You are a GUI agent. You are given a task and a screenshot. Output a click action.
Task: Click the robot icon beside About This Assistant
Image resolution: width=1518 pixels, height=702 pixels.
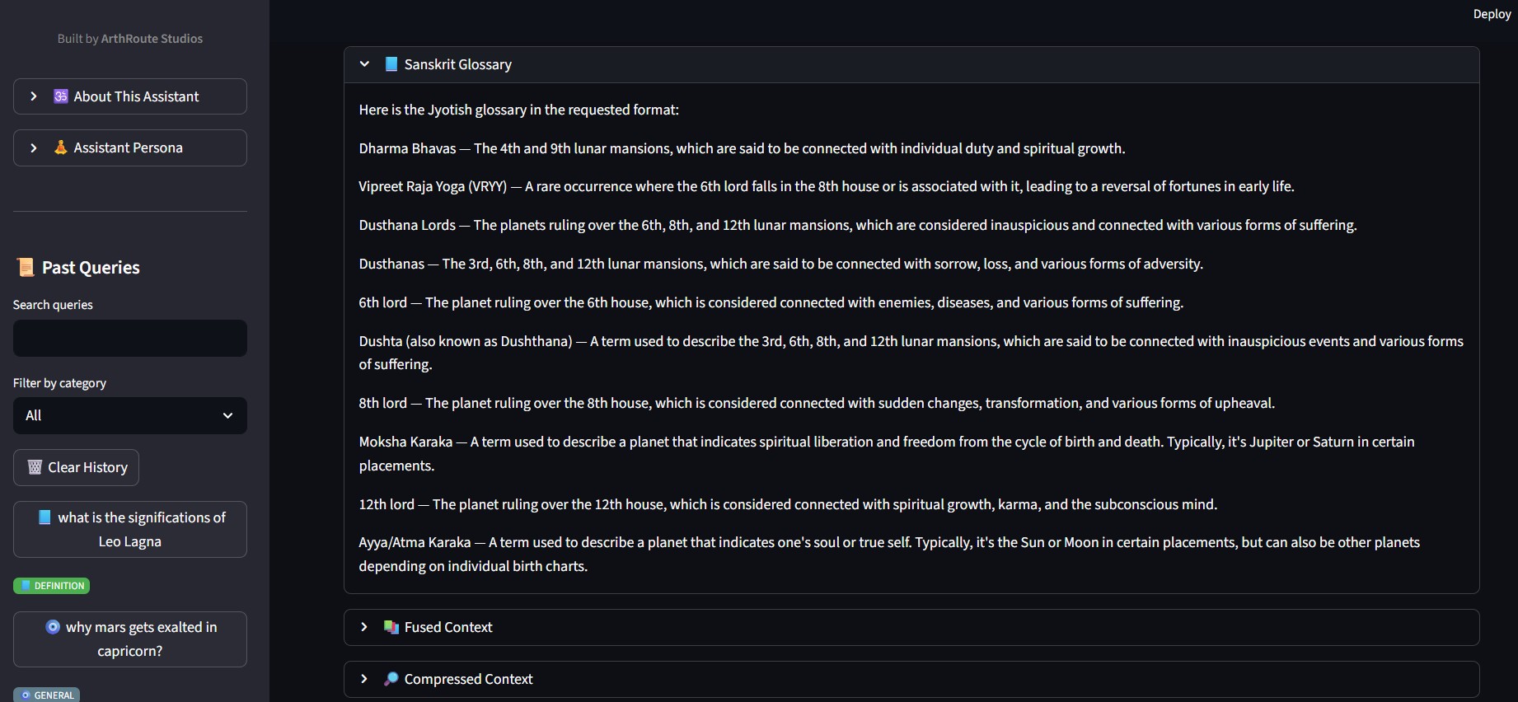pyautogui.click(x=60, y=96)
